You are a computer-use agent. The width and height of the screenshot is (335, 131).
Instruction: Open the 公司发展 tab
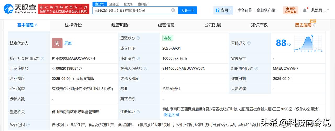(x=213, y=25)
